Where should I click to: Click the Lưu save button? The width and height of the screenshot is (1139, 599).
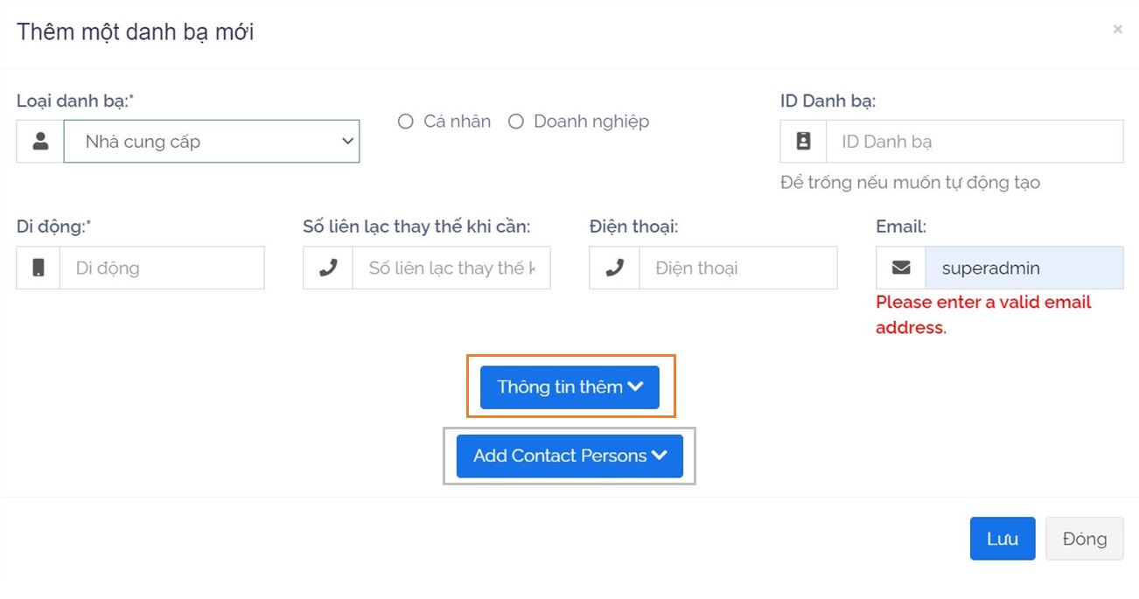[x=1003, y=539]
